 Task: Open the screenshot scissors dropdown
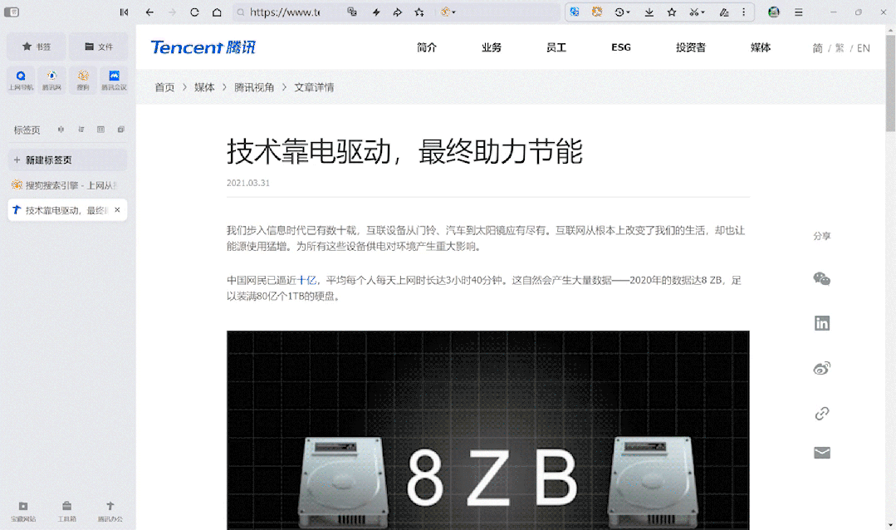(698, 12)
